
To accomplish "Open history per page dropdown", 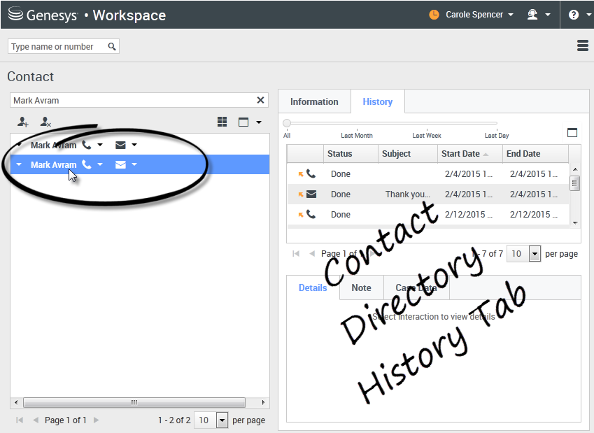I will 535,254.
